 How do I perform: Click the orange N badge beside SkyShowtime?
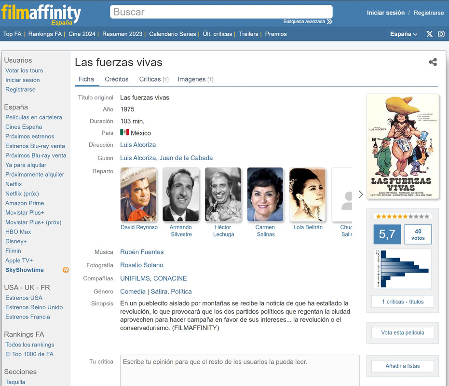point(66,270)
